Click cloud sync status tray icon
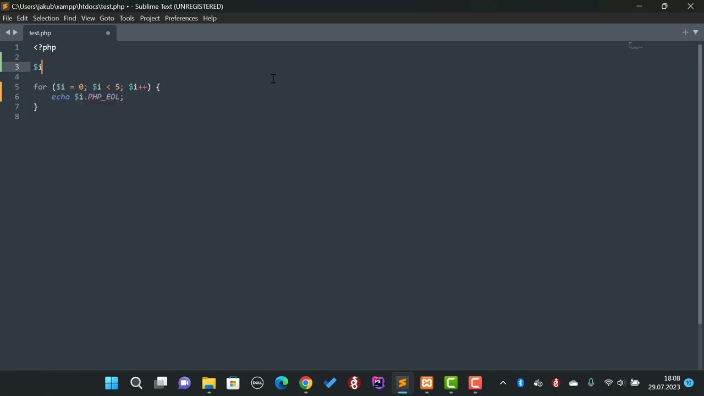The image size is (704, 396). (538, 383)
